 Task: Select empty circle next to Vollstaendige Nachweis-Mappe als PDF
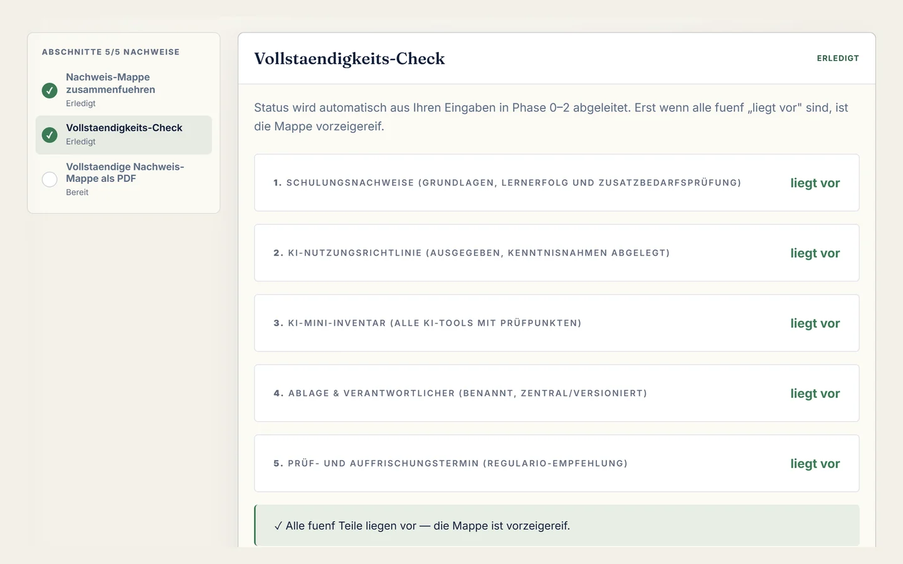[50, 179]
